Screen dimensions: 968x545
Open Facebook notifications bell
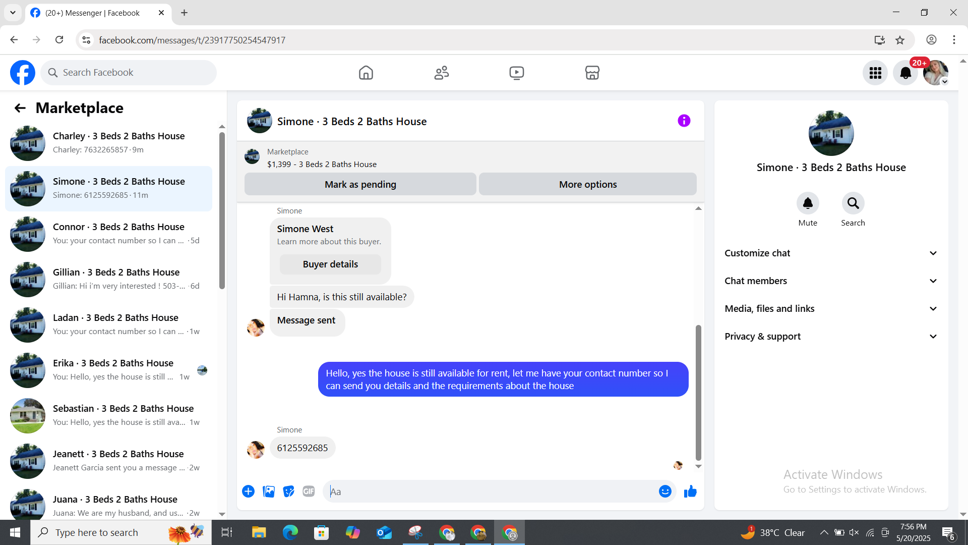(x=905, y=73)
